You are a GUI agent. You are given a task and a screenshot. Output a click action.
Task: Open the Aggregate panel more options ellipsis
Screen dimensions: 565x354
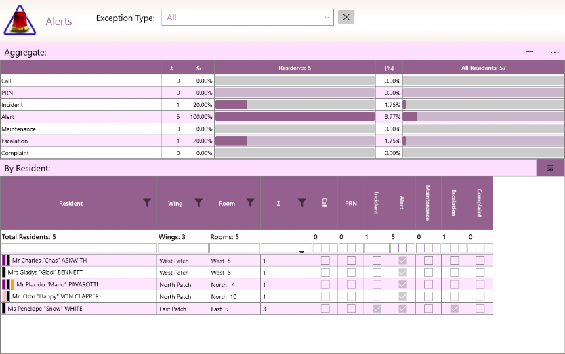coord(555,53)
